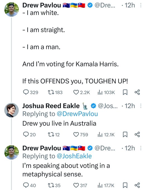148x190 pixels.
Task: Open replies on the Kamala Harris tweet
Action: pyautogui.click(x=31, y=92)
